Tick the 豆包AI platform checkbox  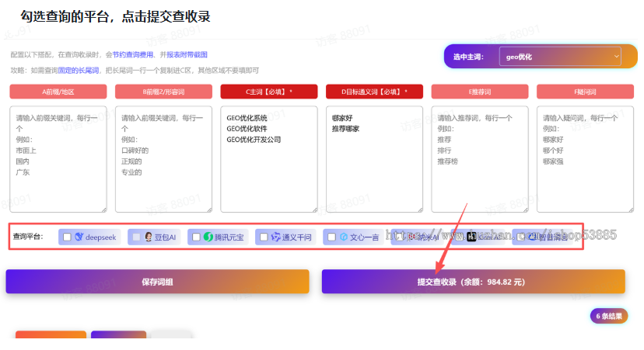click(x=136, y=237)
